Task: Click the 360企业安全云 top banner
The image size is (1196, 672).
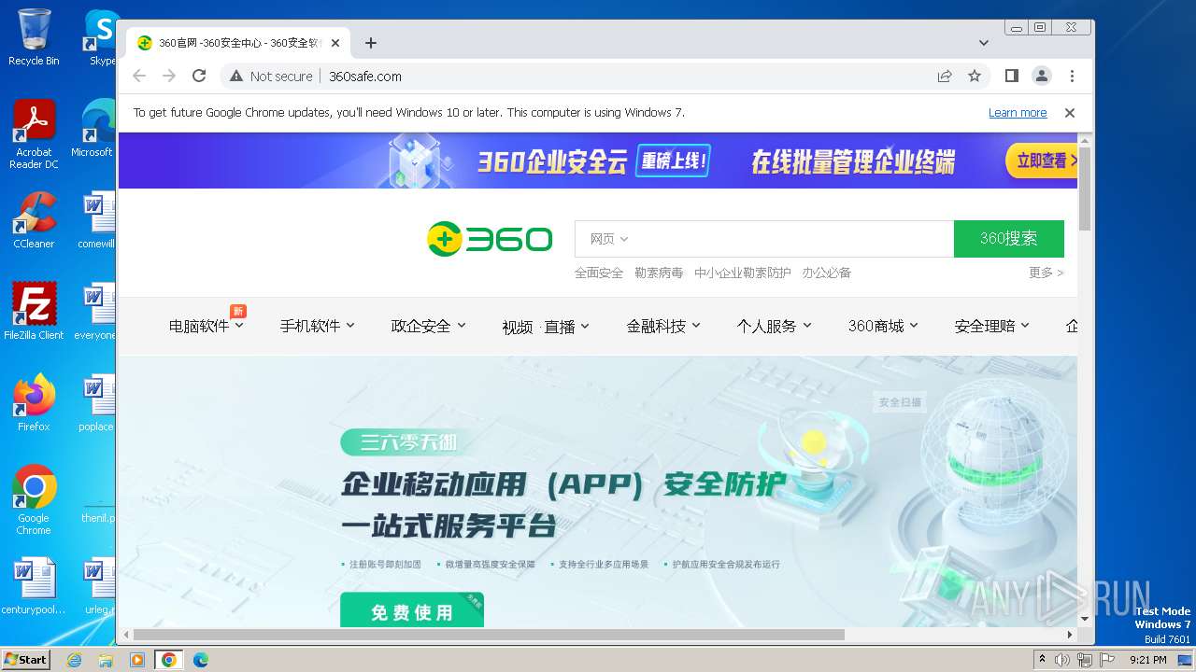Action: (598, 161)
